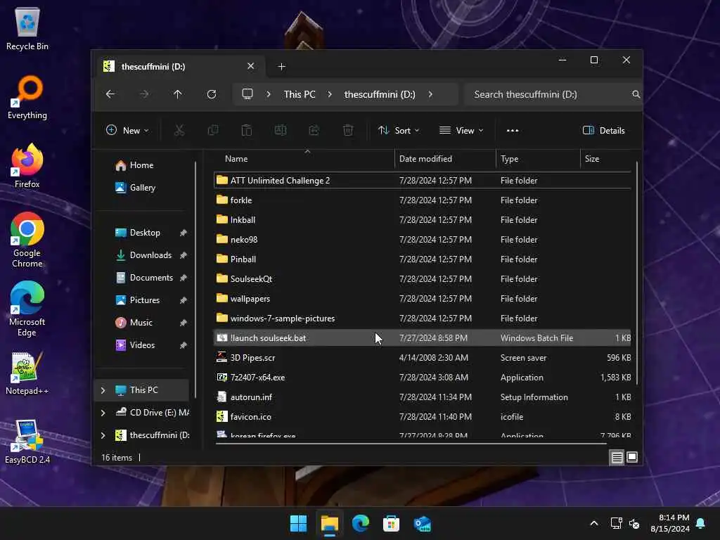Select the Everything desktop shortcut

point(27,98)
